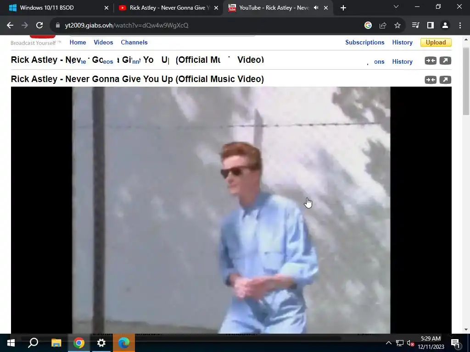Image resolution: width=470 pixels, height=352 pixels.
Task: Share this page using the share icon
Action: (x=383, y=26)
